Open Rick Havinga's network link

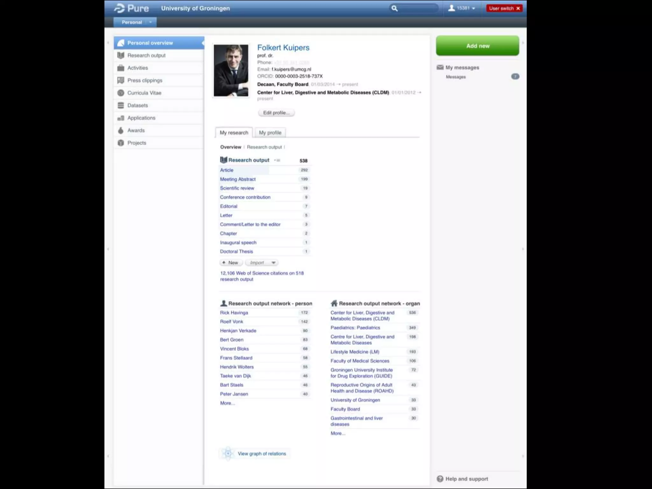234,313
